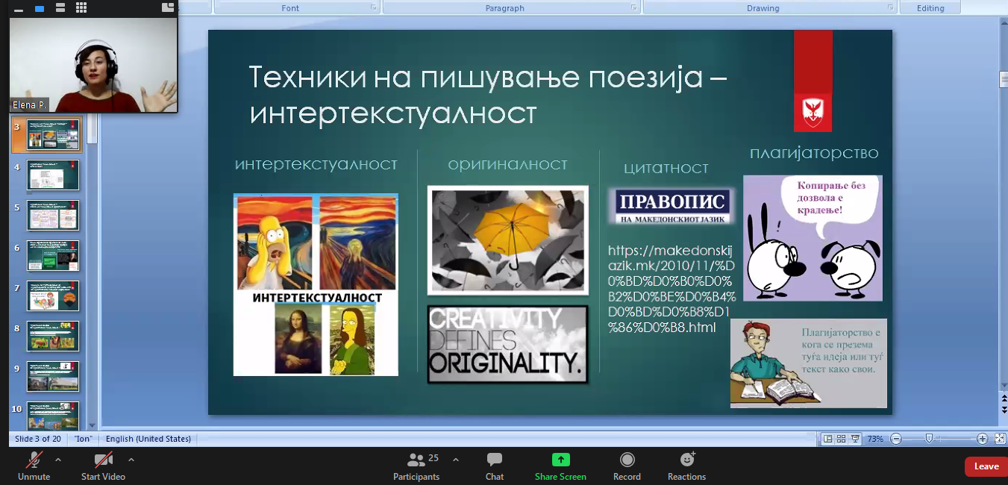Switch to Slide Sorter view in status bar
Viewport: 1008px width, 485px height.
point(841,439)
